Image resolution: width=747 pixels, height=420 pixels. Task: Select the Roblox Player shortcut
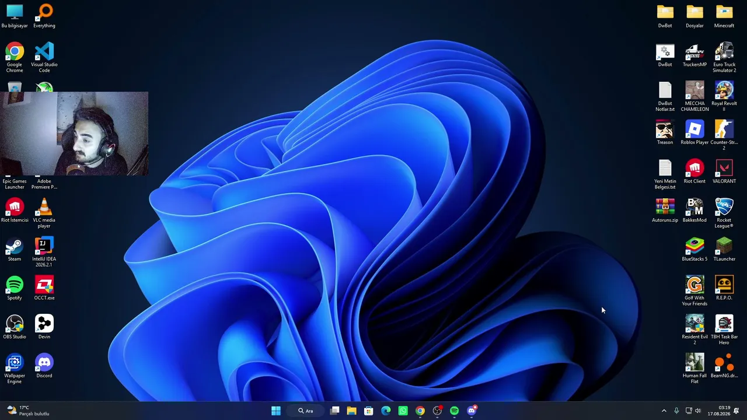point(694,133)
